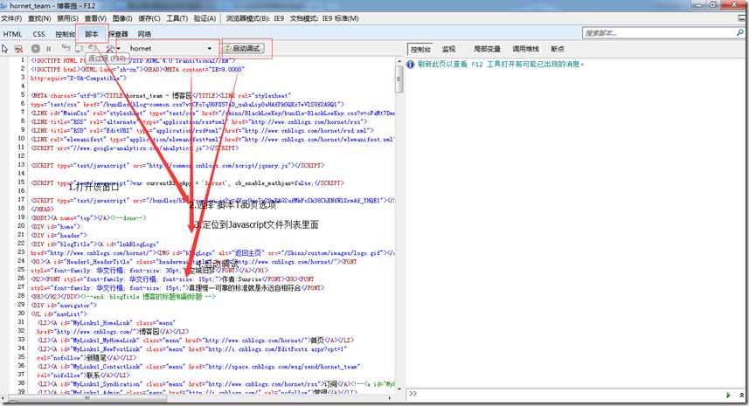
Task: Open the hornet script file dropdown
Action: tap(170, 49)
